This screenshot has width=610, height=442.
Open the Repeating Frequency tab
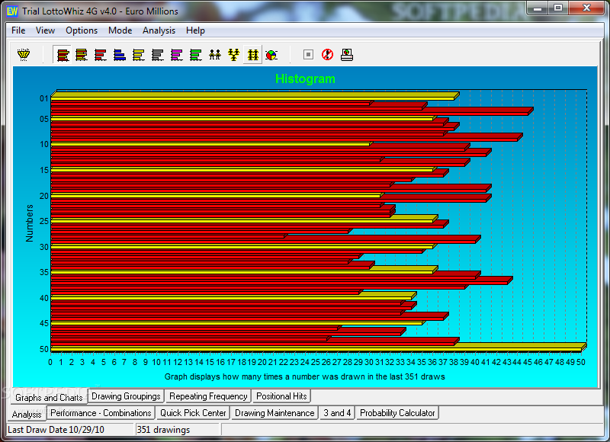pyautogui.click(x=208, y=396)
